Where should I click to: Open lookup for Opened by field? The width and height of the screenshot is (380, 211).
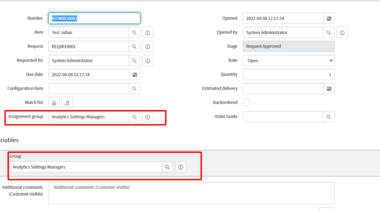tap(329, 33)
